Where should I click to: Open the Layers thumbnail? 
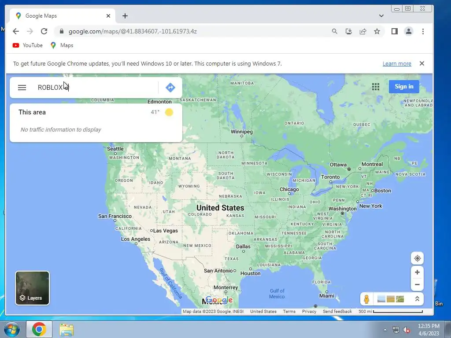(x=32, y=288)
